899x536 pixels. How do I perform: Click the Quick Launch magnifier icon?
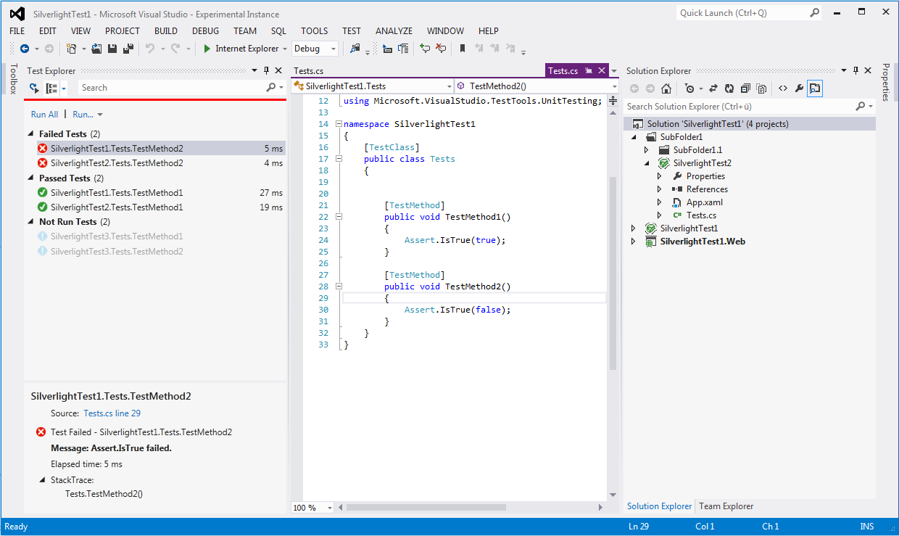click(815, 12)
